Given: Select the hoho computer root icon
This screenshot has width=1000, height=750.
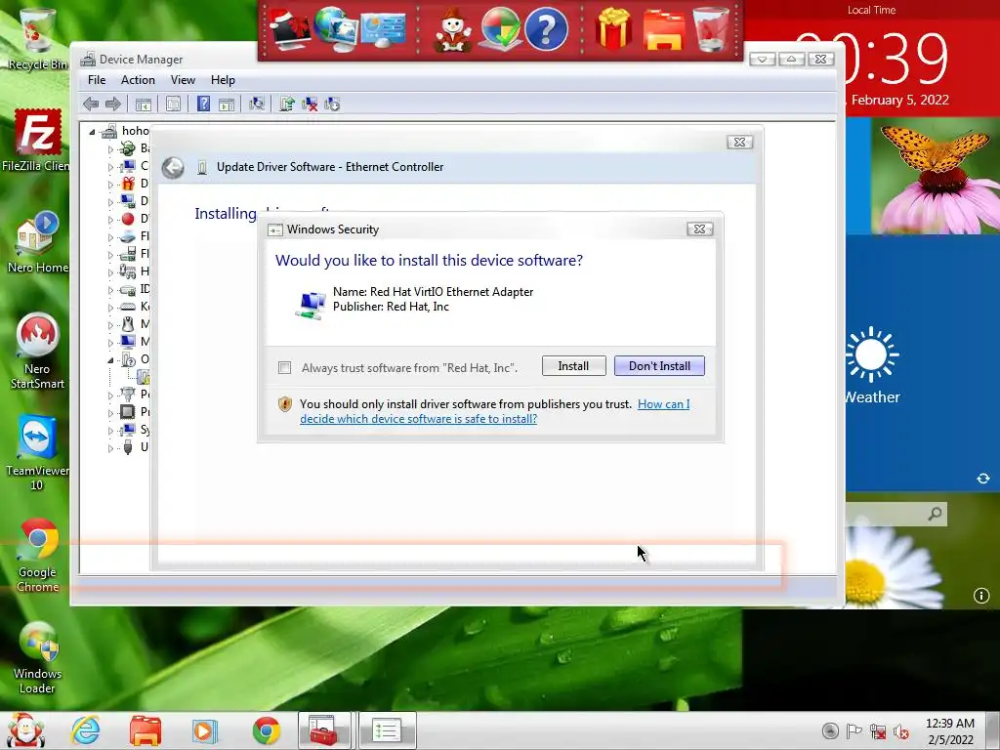Looking at the screenshot, I should point(109,132).
